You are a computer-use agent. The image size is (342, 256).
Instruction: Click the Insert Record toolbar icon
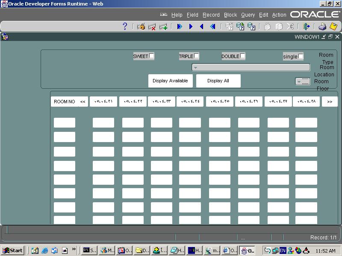pyautogui.click(x=163, y=26)
